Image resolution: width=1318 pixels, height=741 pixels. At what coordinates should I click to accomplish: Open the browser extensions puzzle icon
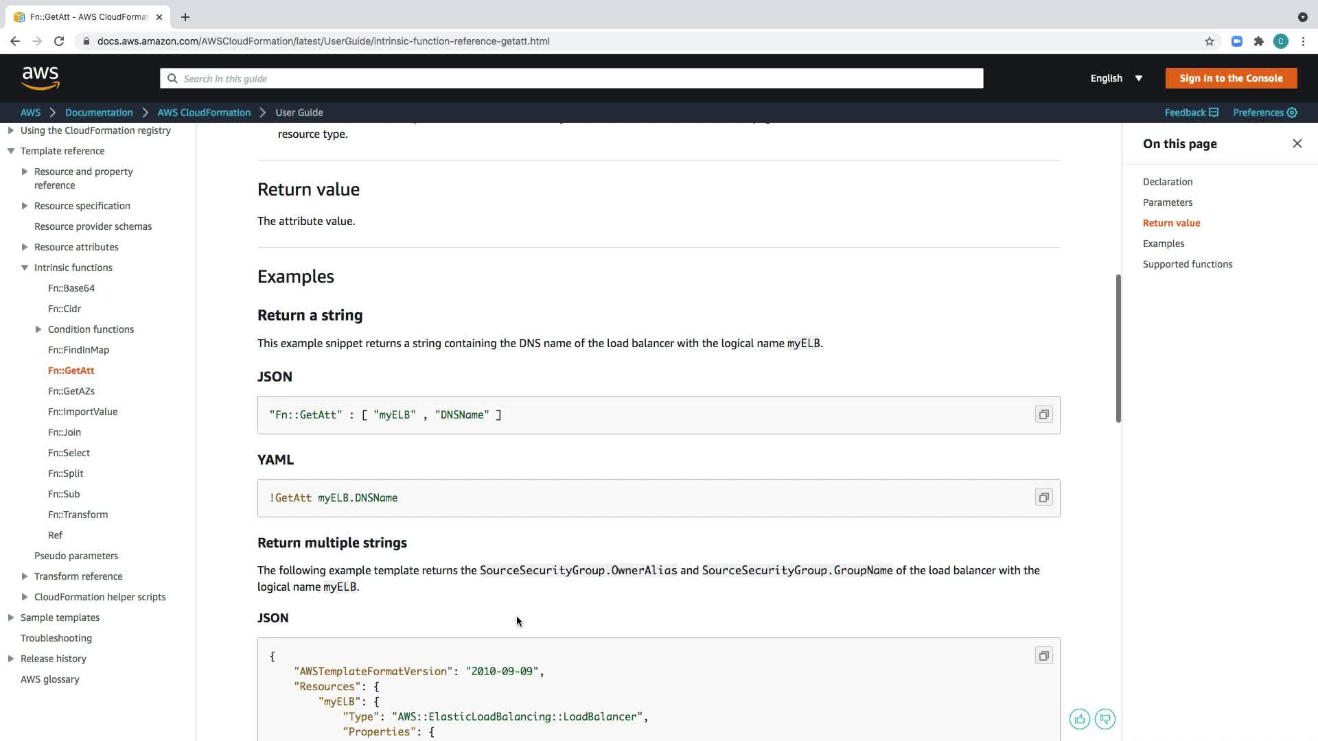[1258, 41]
